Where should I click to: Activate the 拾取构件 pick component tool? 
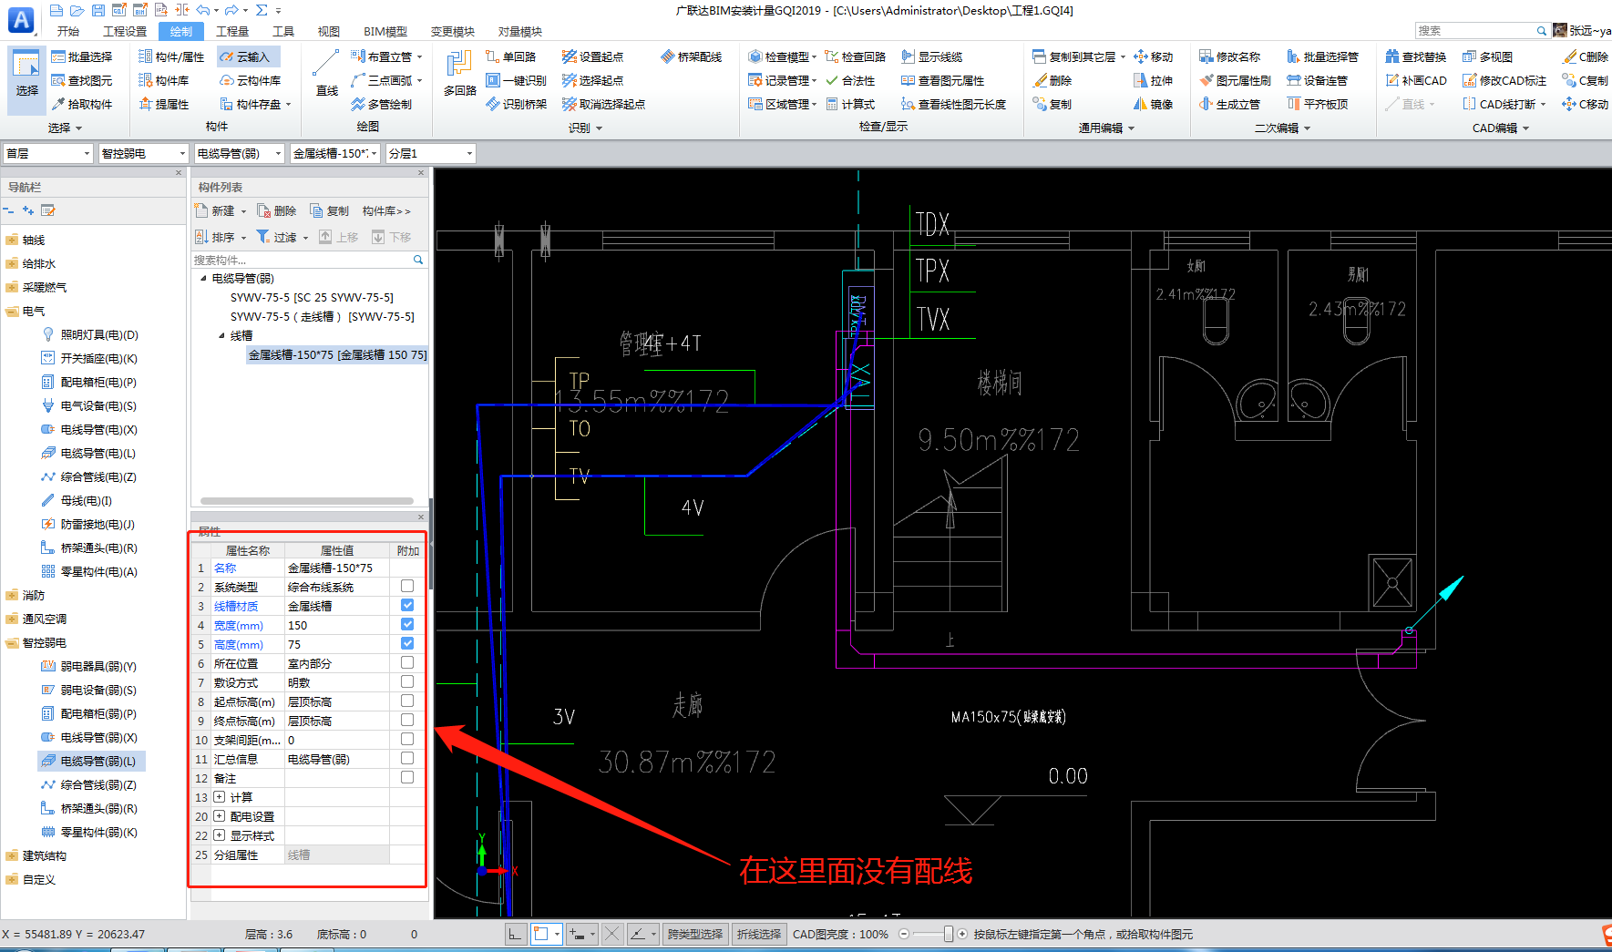[82, 104]
